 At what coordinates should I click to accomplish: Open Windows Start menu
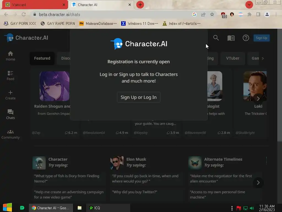[x=7, y=208]
